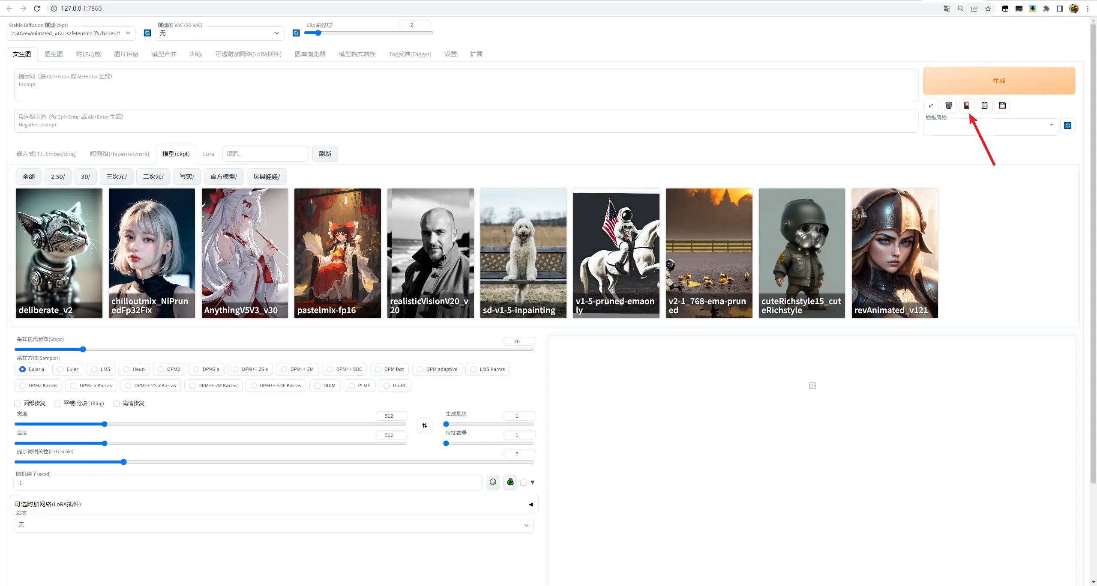Click the 刷新 refresh button
The image size is (1097, 586).
[325, 154]
